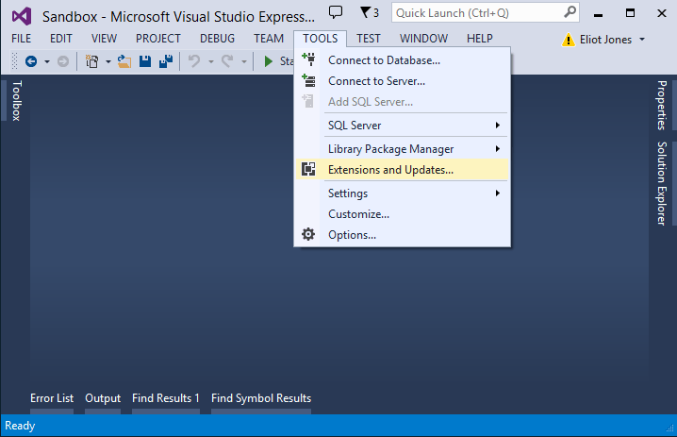Click the navigate forward toolbar icon
The width and height of the screenshot is (677, 437).
[63, 61]
